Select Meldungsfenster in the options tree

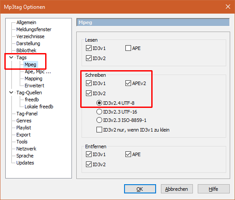[34, 29]
